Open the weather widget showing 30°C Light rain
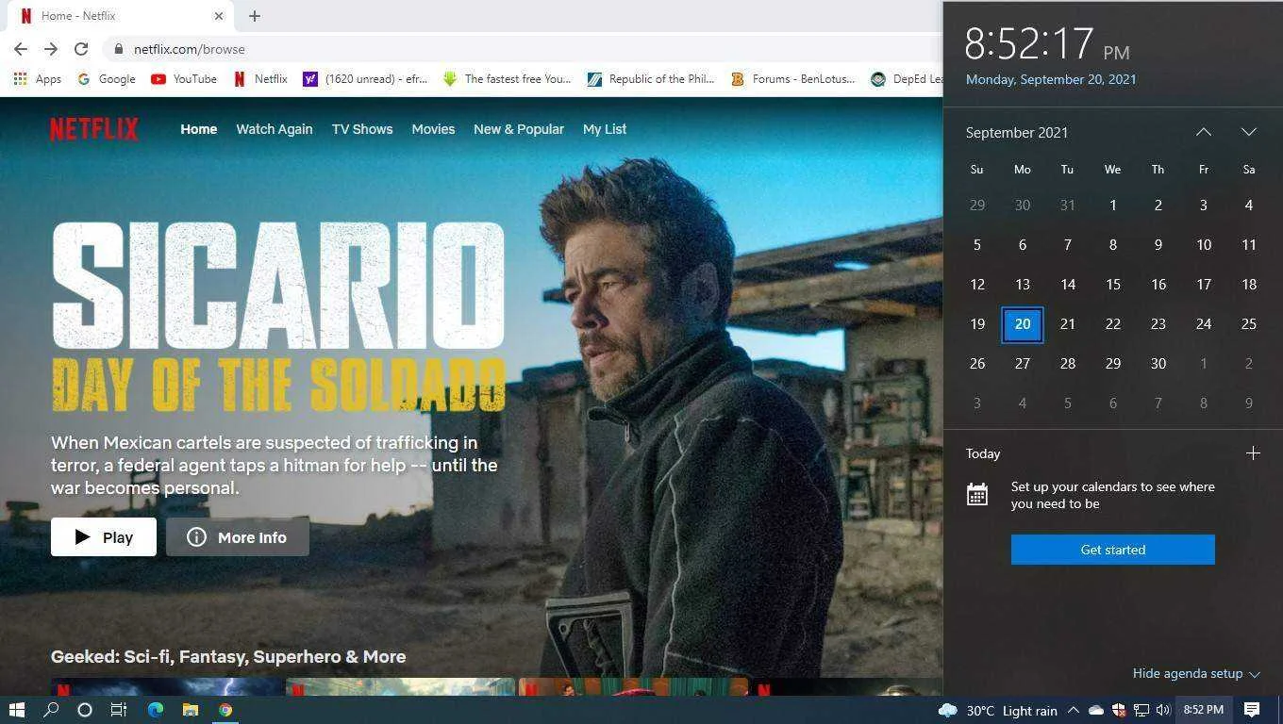The image size is (1283, 724). tap(998, 710)
